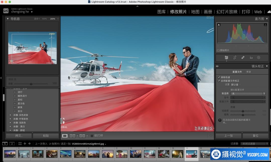271x162 pixels.
Task: Open second window display 2
Action: [x=12, y=143]
